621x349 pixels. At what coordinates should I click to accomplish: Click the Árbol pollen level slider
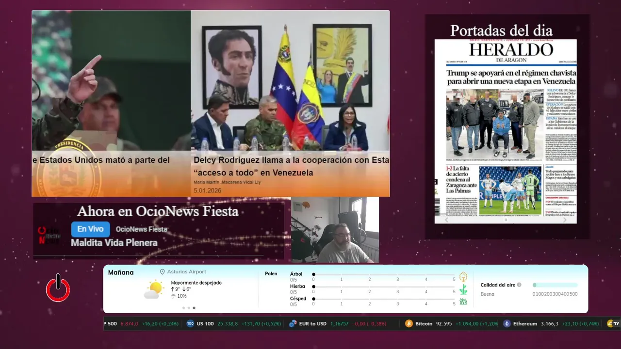tap(384, 274)
